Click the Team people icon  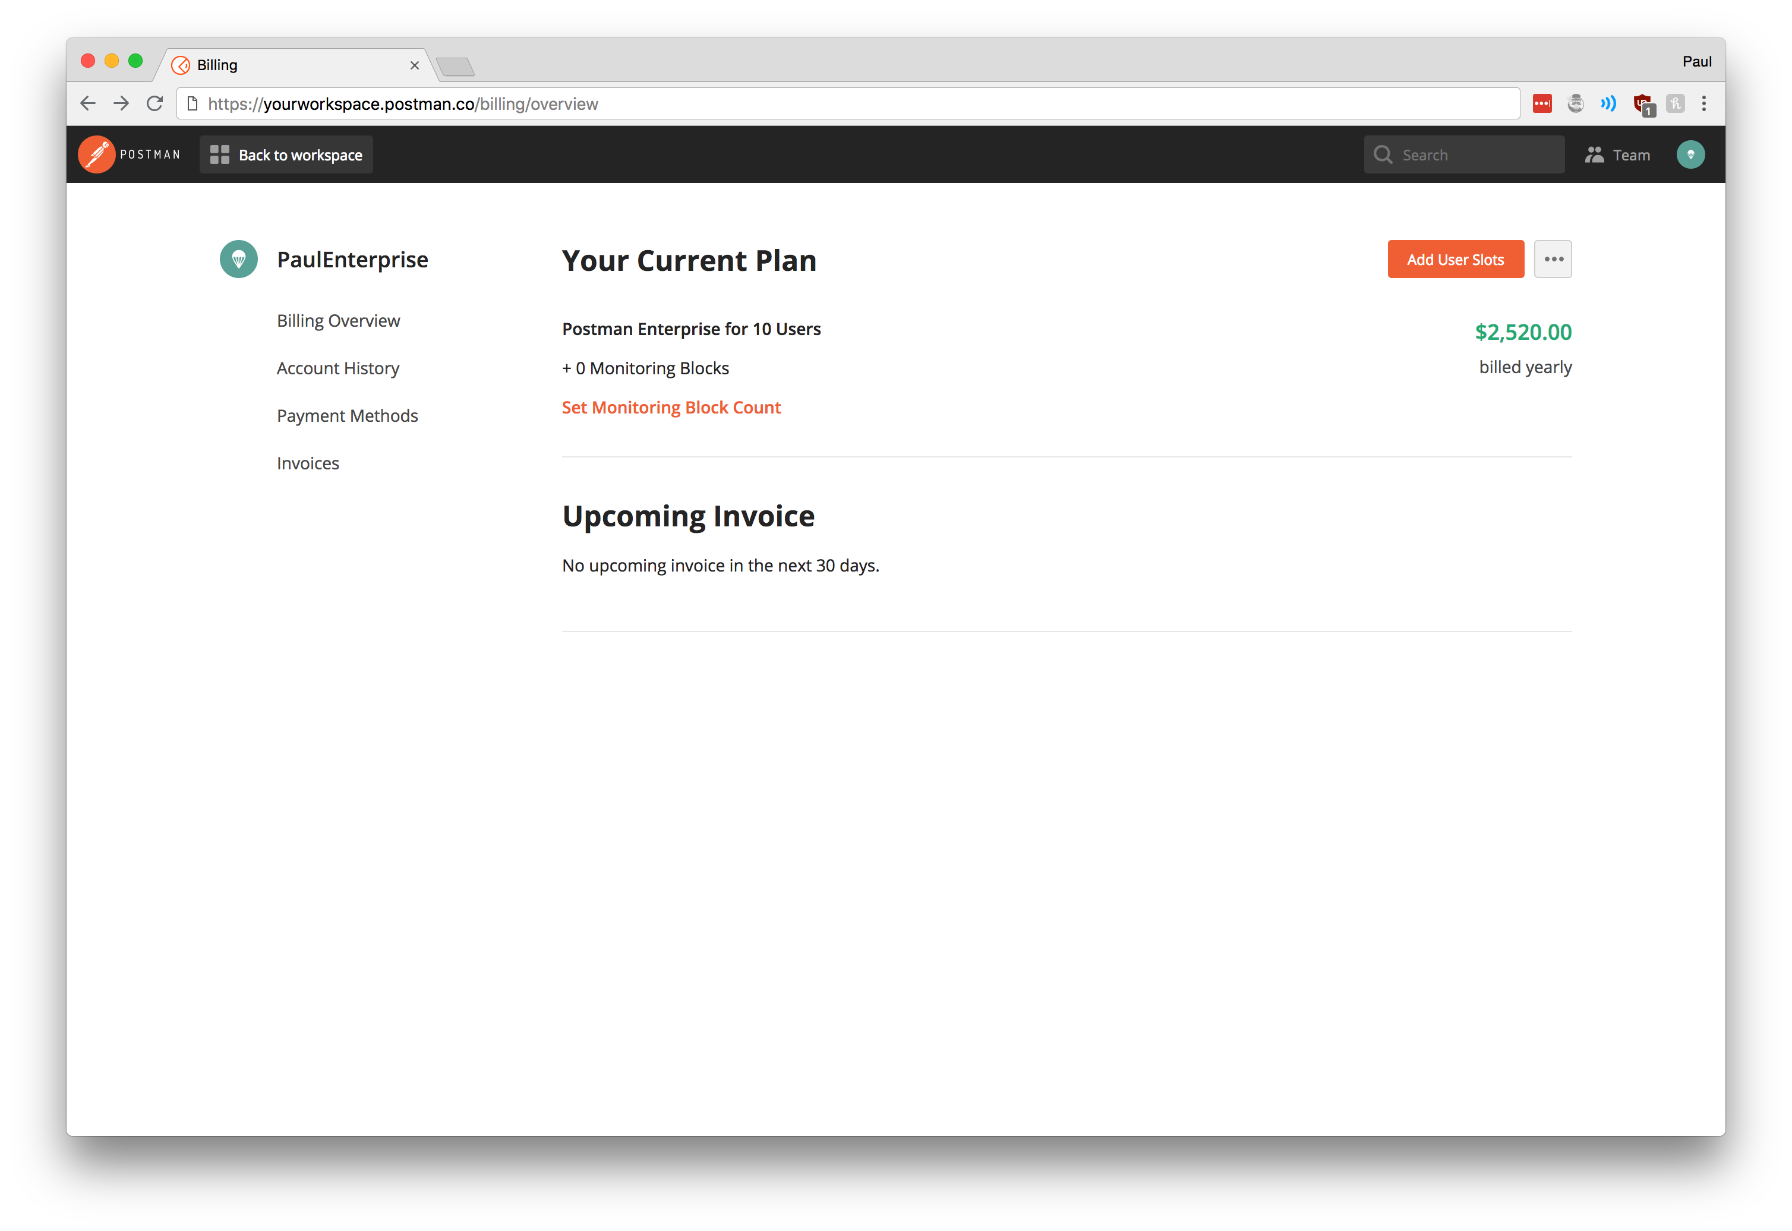coord(1595,155)
